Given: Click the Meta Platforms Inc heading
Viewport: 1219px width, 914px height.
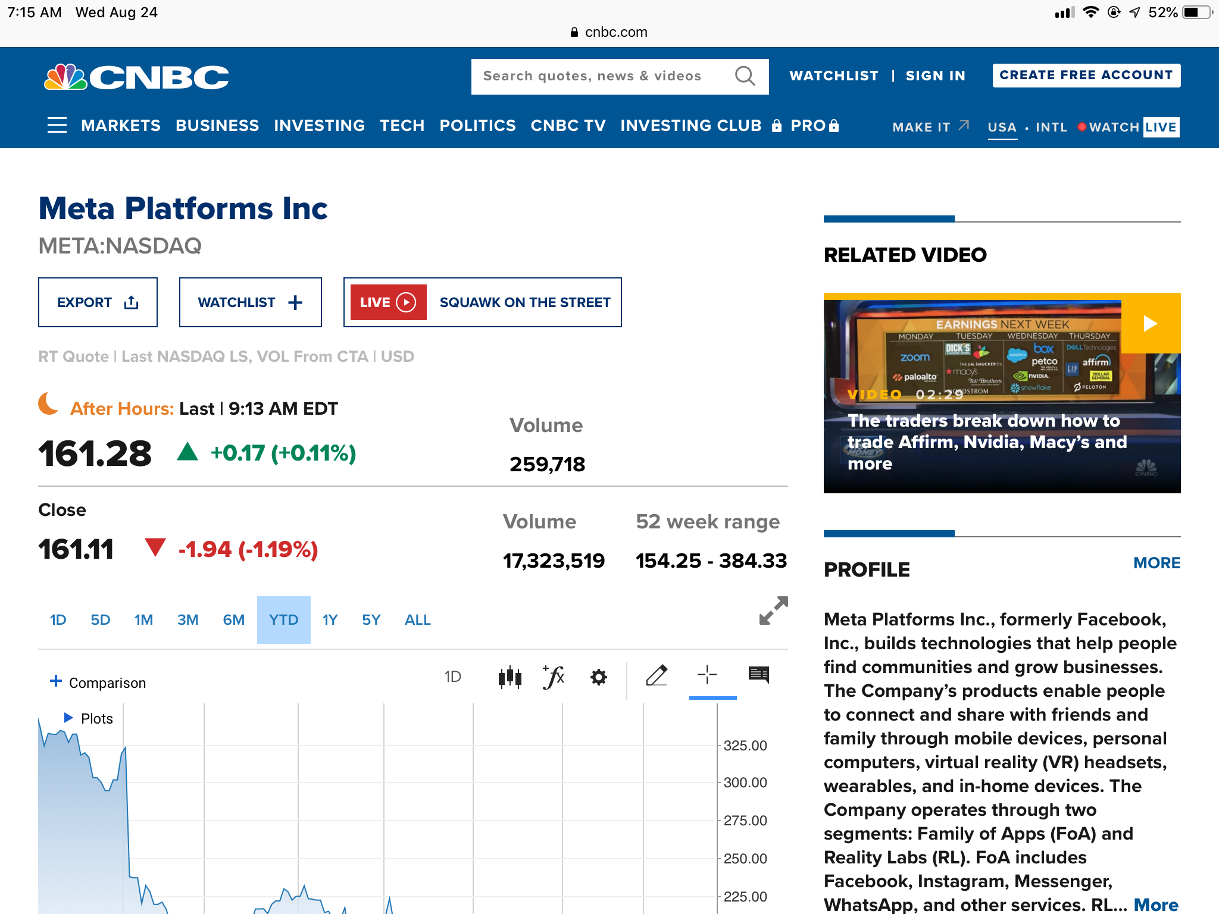Looking at the screenshot, I should (x=183, y=208).
